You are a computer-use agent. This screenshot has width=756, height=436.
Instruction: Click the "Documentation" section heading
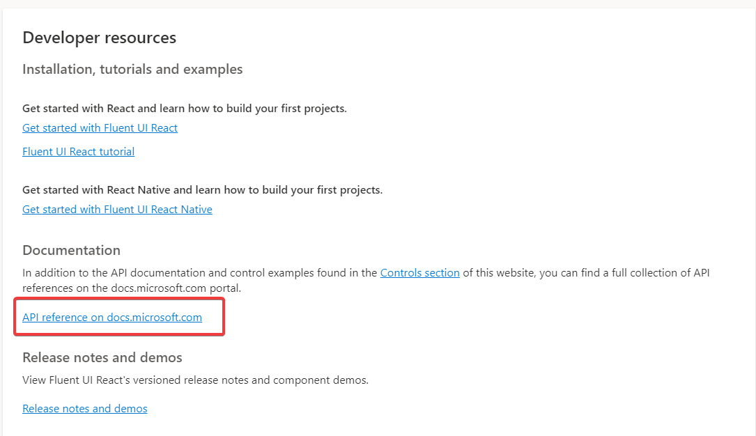(x=71, y=249)
